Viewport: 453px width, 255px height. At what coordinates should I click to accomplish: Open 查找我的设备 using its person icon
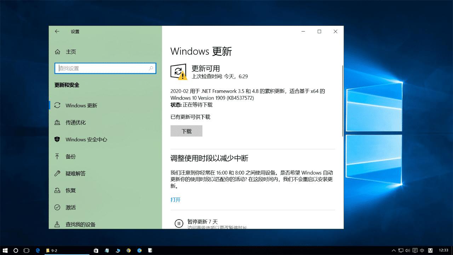[x=57, y=224]
